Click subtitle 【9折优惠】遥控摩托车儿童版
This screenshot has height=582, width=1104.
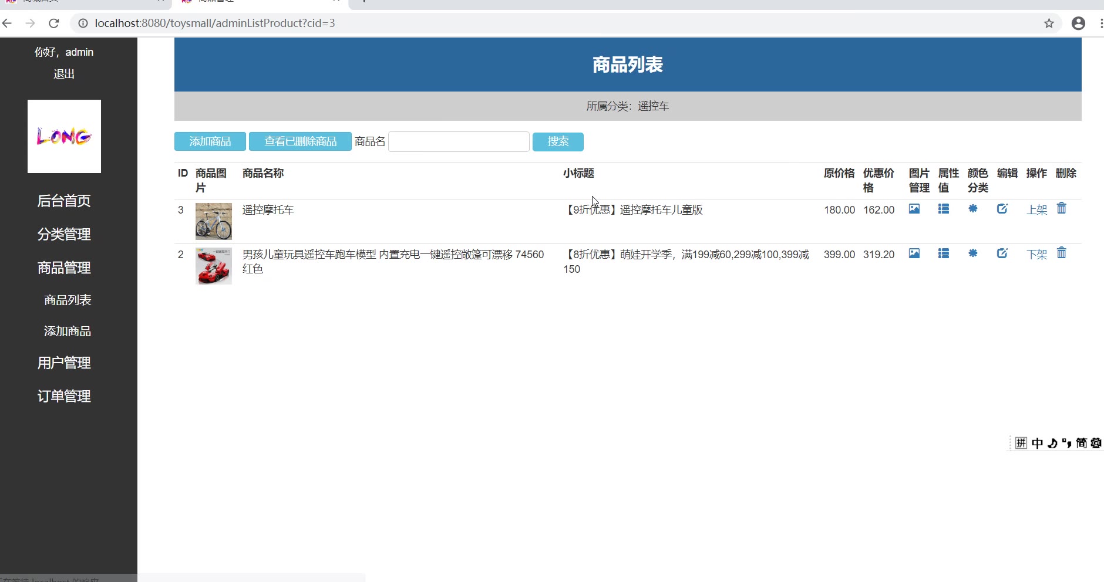pyautogui.click(x=633, y=209)
